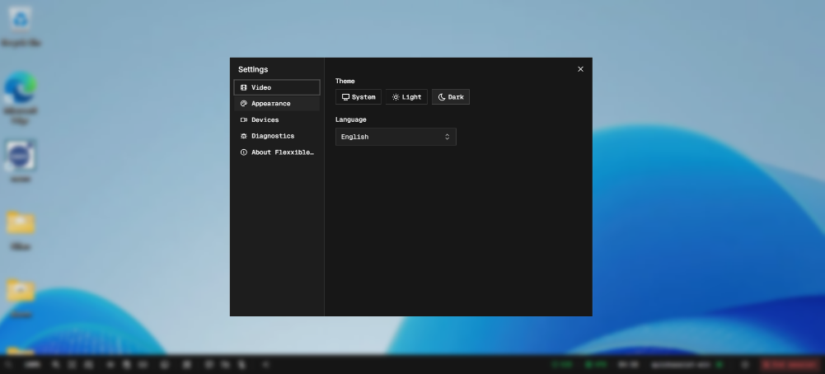Select the Microsoft Edge desktop icon
This screenshot has height=374, width=825.
click(21, 99)
